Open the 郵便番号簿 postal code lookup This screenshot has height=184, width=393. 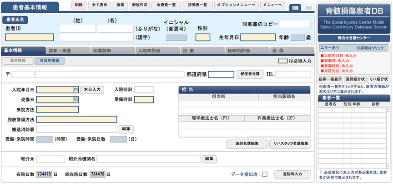click(250, 74)
